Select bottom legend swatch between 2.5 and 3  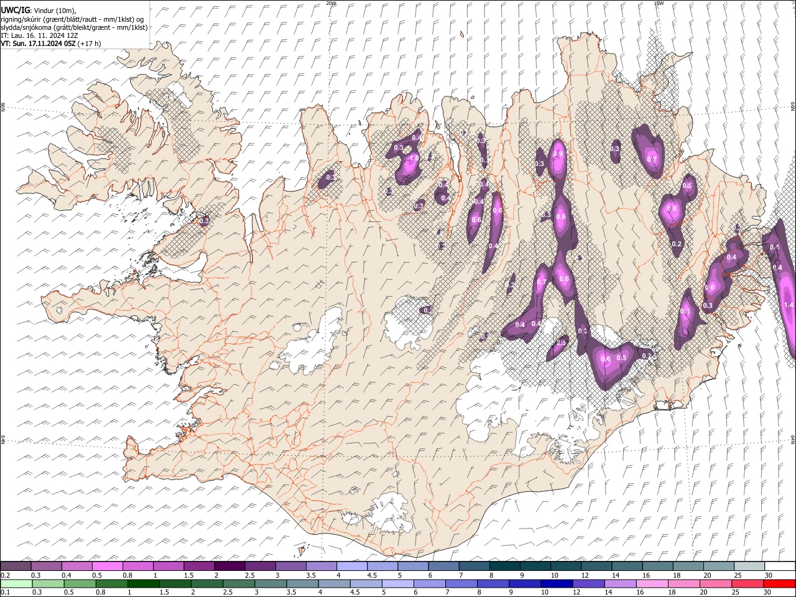pos(239,583)
